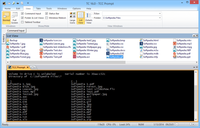Viewport: 200px width, 128px height.
Task: Toggle Command Input checkbox
Action: tap(22, 14)
